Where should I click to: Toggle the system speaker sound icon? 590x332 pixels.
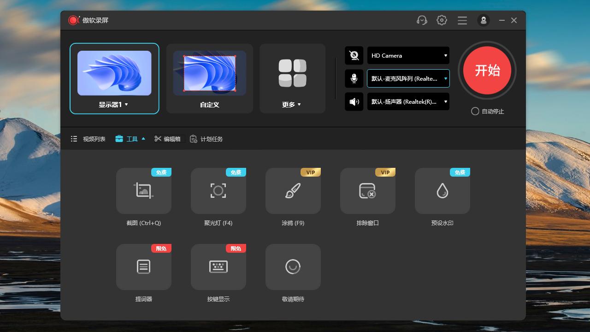[354, 102]
